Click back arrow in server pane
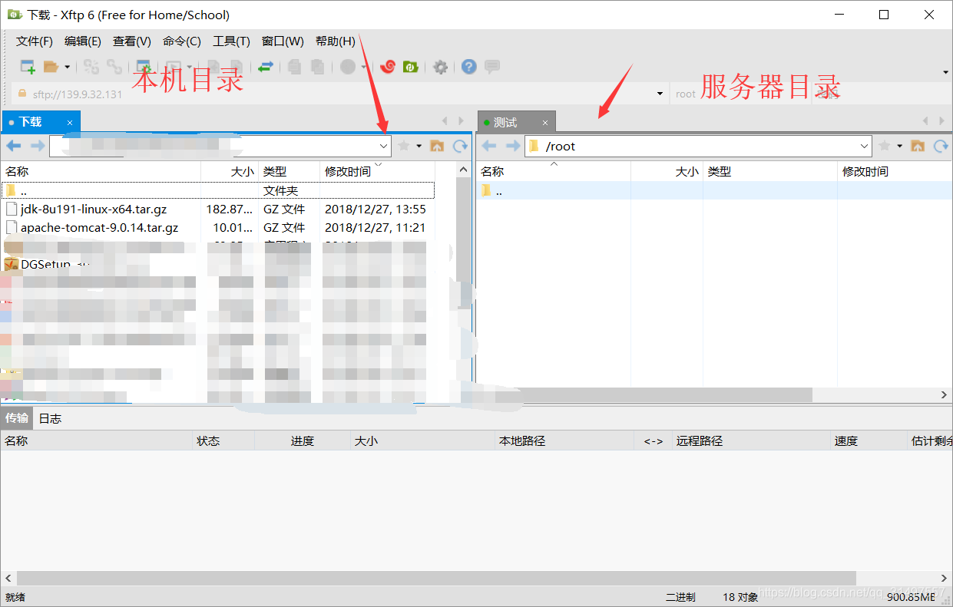The width and height of the screenshot is (953, 607). pyautogui.click(x=489, y=146)
